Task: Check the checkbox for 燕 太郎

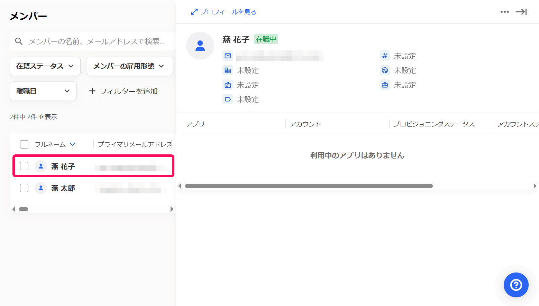Action: [24, 188]
